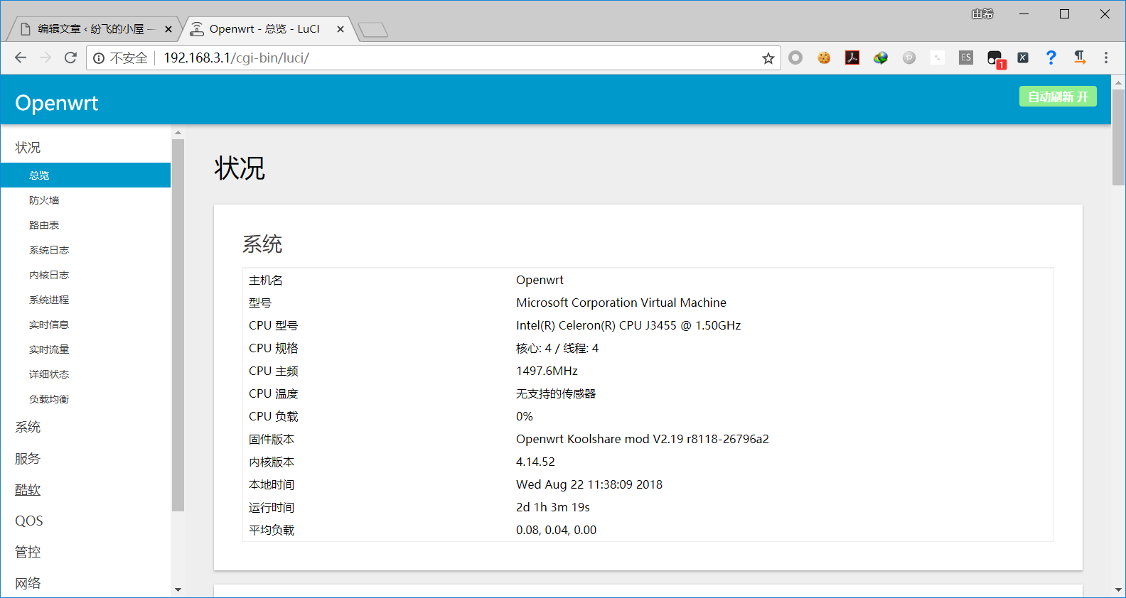Click the gray ring extension icon
The height and width of the screenshot is (598, 1126).
point(795,58)
